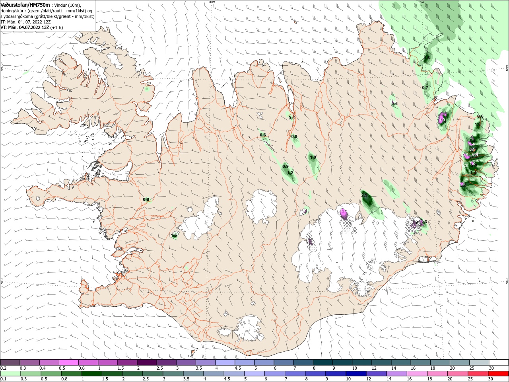
Task: Pick the violet swatch between 3 and 3.5 in top legend
Action: pos(186,363)
